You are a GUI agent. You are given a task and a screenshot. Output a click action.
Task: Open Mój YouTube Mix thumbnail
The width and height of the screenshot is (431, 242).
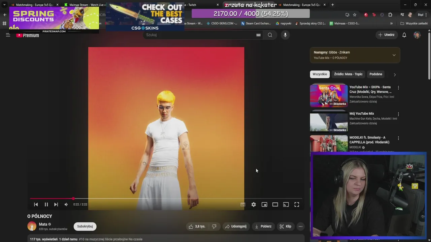click(x=329, y=122)
